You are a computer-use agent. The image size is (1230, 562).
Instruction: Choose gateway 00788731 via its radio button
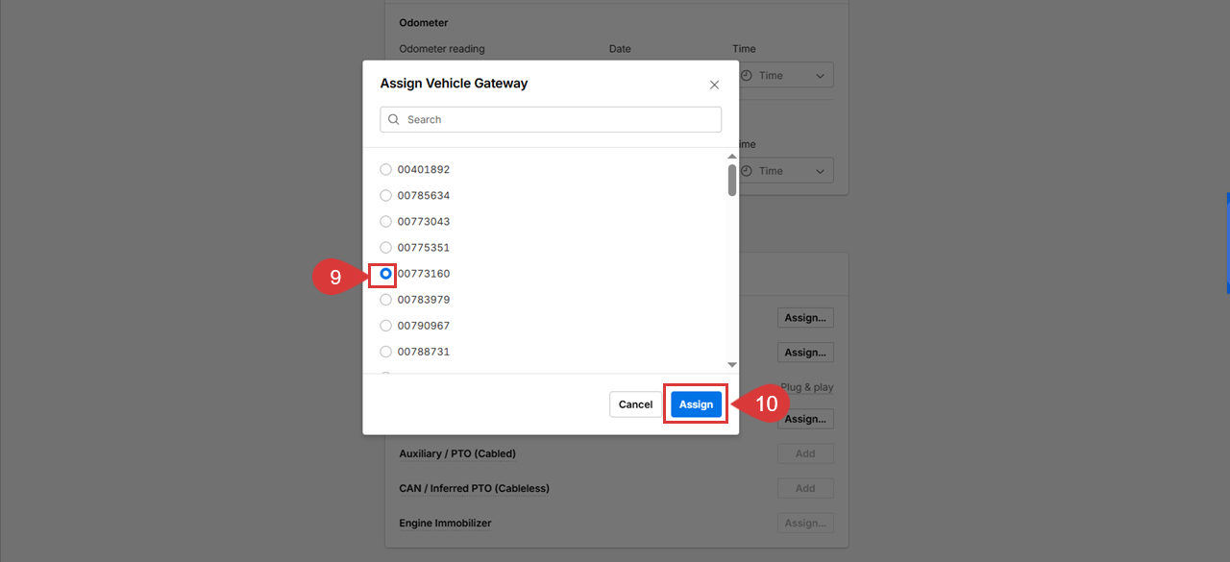pos(384,351)
